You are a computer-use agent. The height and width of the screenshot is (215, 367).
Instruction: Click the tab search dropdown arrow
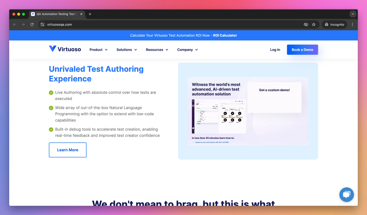click(353, 14)
